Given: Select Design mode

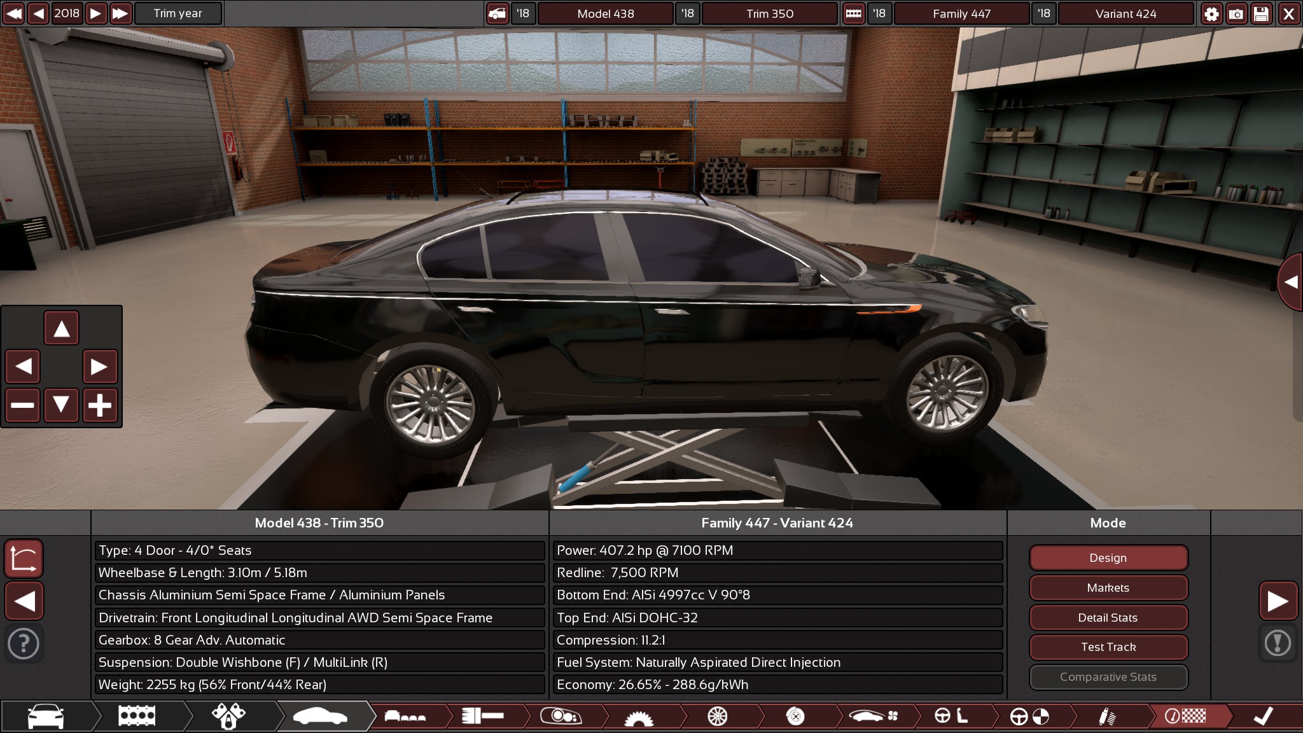Looking at the screenshot, I should (x=1108, y=558).
